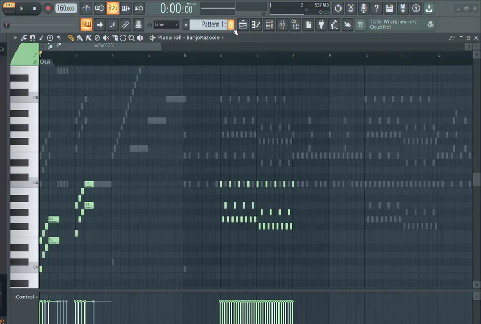
Task: Open the project picker pages icon
Action: (308, 25)
